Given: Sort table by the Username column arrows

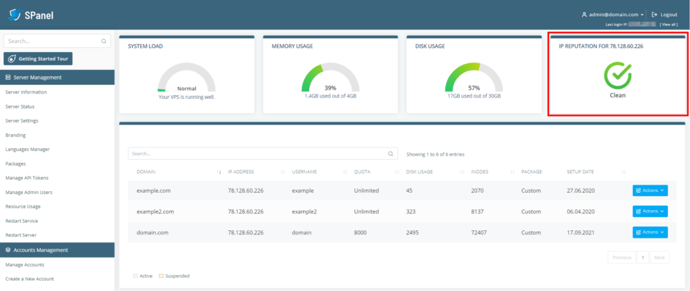Looking at the screenshot, I should click(346, 172).
